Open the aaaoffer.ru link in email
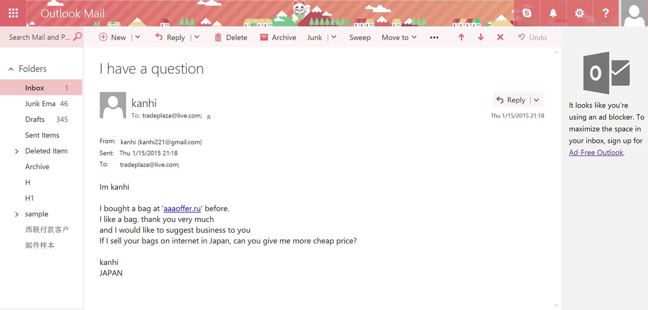 pyautogui.click(x=182, y=209)
